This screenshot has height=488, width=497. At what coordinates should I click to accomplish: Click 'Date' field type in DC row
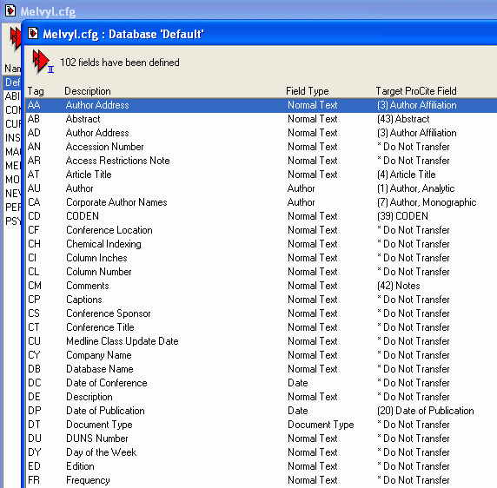coord(298,383)
